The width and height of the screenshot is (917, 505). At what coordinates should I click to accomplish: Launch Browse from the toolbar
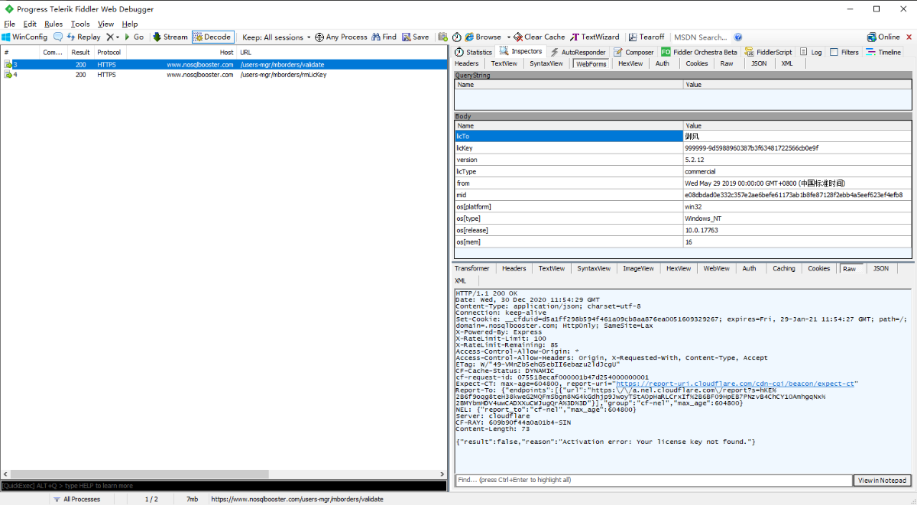pos(482,37)
